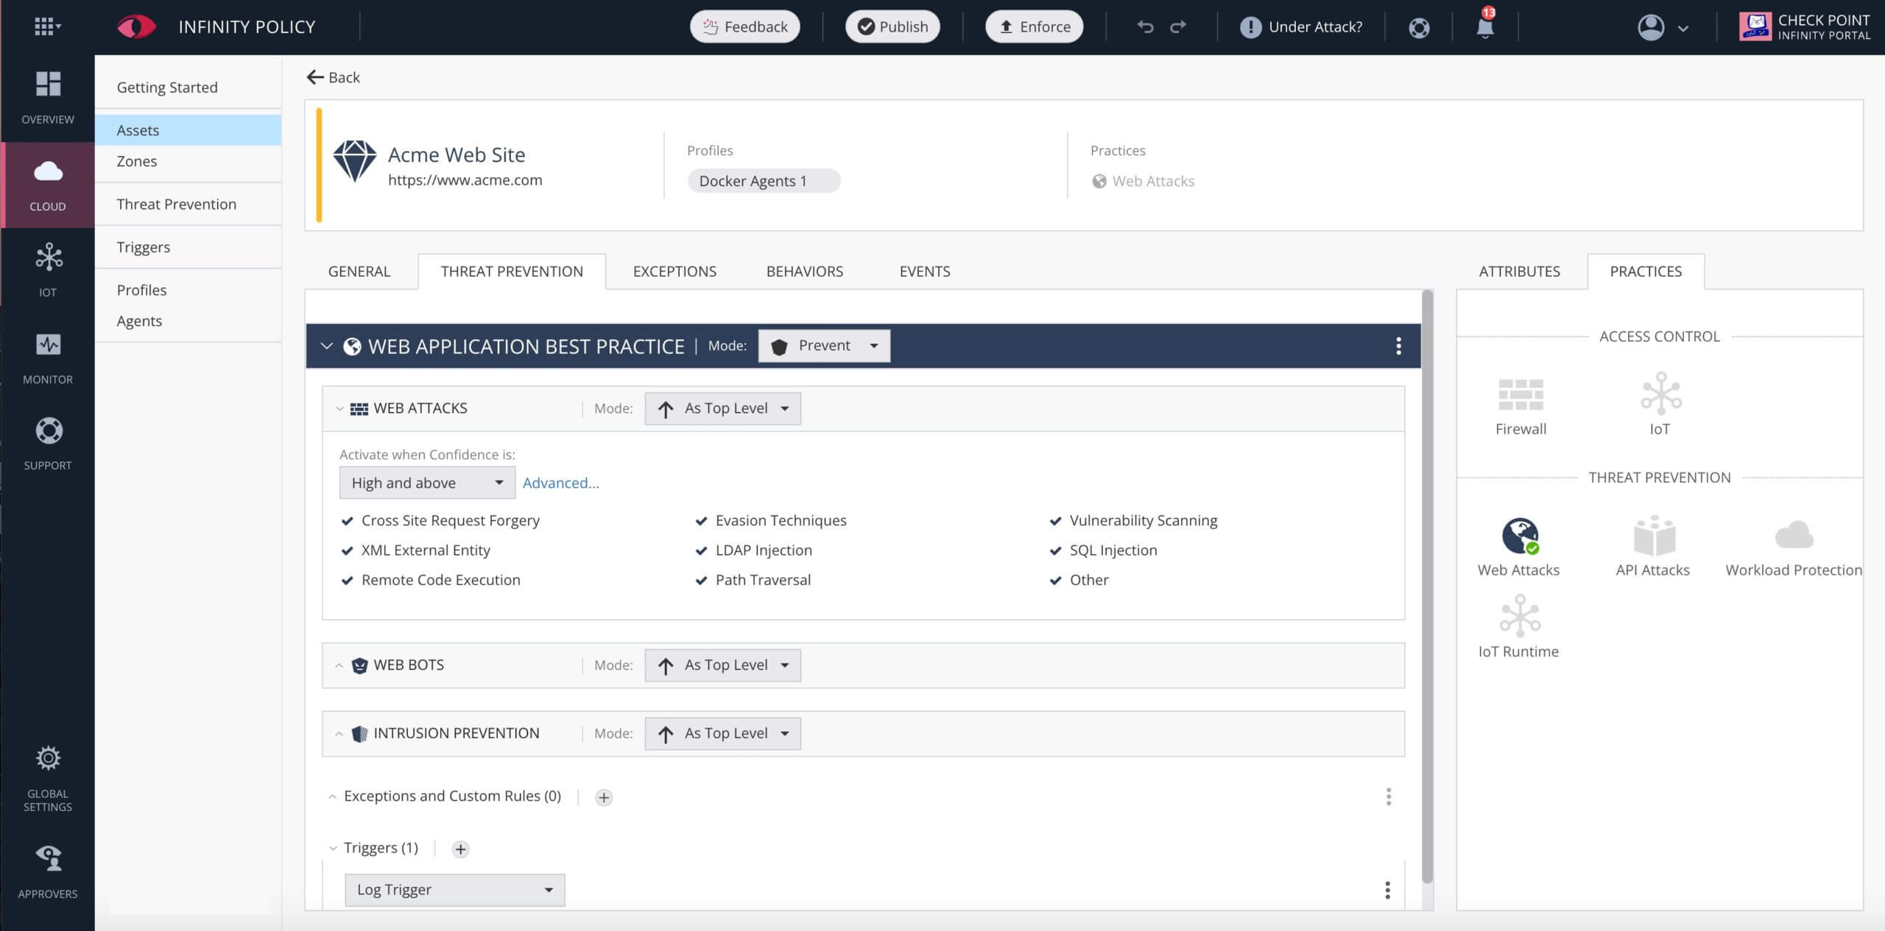Open the Prevent mode dropdown
The image size is (1885, 931).
click(824, 346)
